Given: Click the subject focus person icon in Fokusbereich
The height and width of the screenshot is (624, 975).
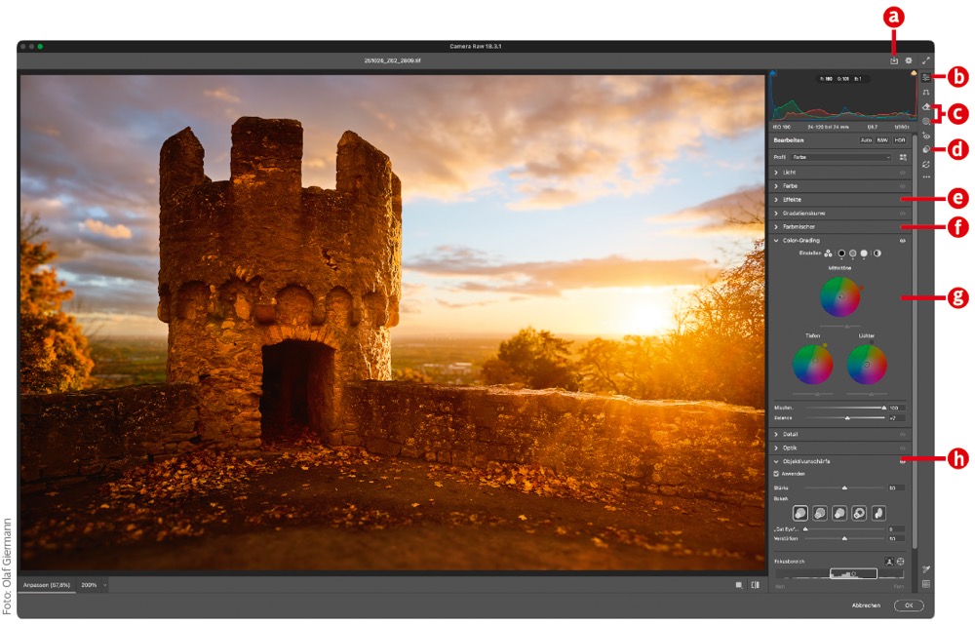Looking at the screenshot, I should coord(889,562).
